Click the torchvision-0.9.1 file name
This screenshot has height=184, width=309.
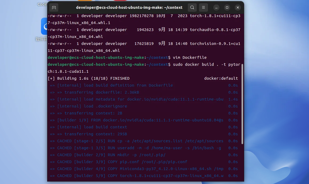tap(215, 44)
